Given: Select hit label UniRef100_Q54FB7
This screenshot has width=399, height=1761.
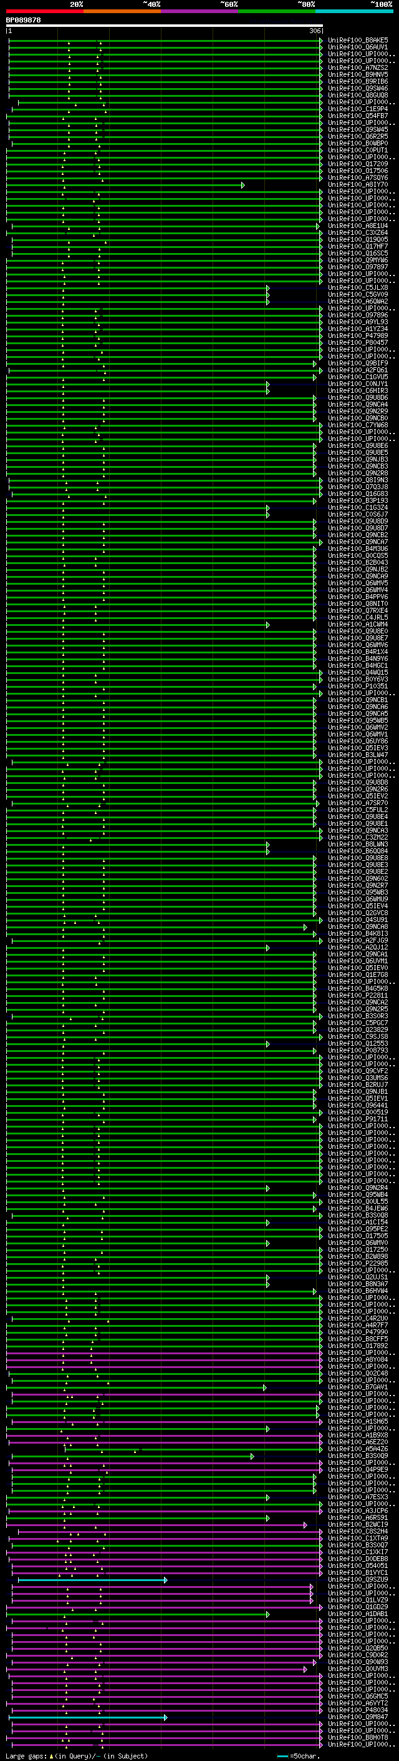Looking at the screenshot, I should click(358, 116).
